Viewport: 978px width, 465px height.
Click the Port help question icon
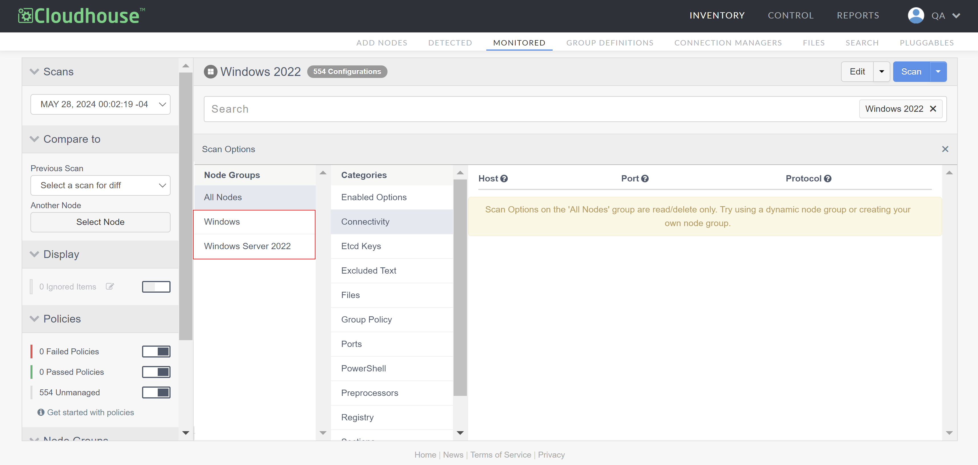coord(645,179)
